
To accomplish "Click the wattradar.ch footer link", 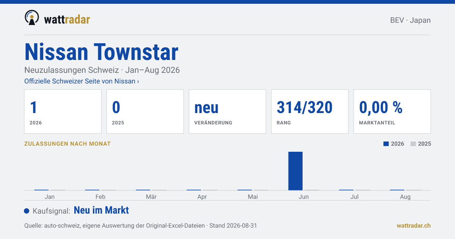I will click(414, 225).
